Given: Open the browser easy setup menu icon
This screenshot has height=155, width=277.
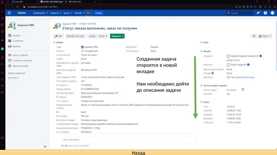Looking at the screenshot, I should pyautogui.click(x=275, y=7).
